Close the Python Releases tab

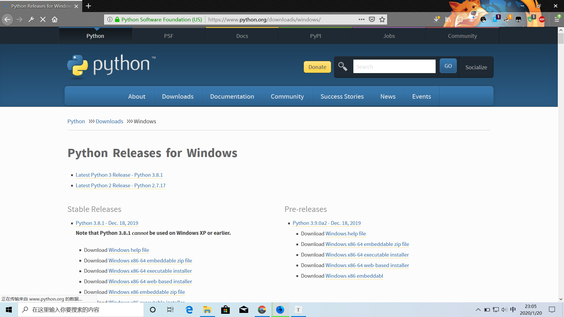76,6
